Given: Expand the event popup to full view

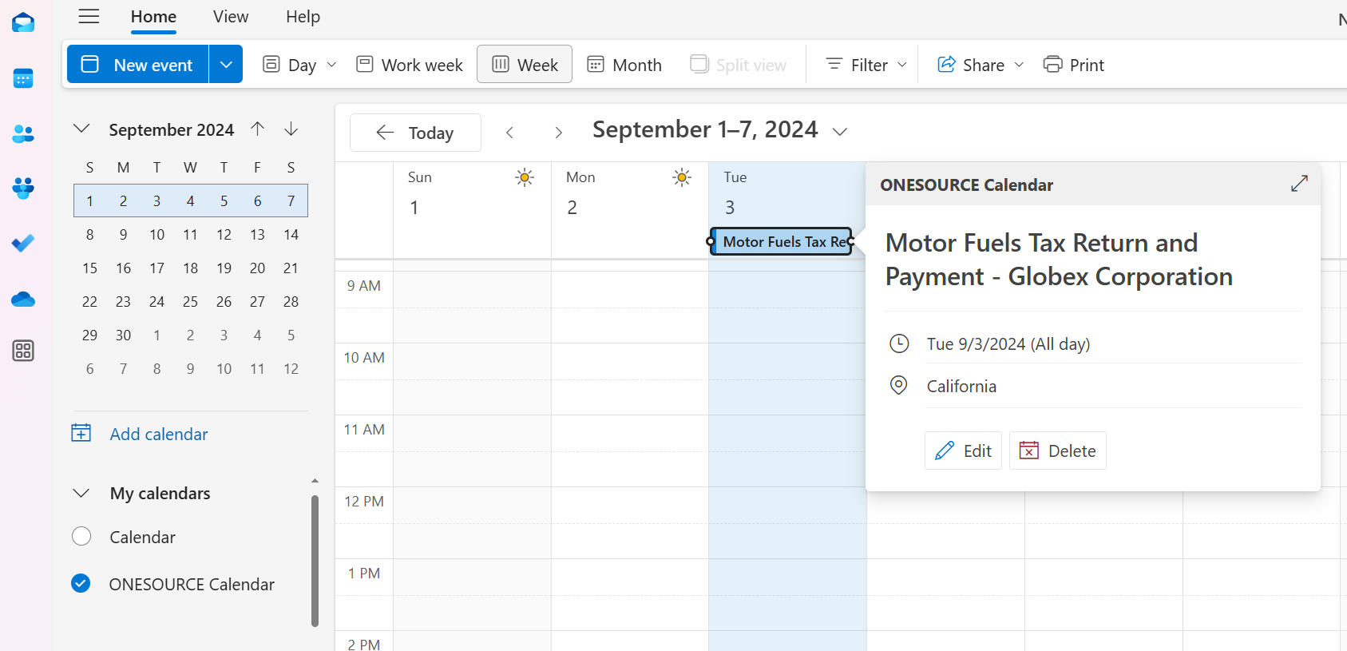Looking at the screenshot, I should point(1299,184).
